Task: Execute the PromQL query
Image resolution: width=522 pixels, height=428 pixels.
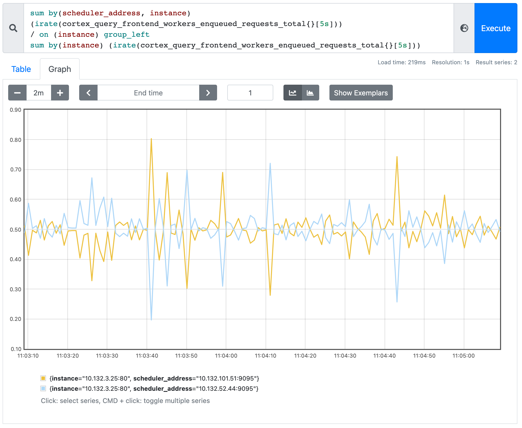Action: click(x=495, y=28)
